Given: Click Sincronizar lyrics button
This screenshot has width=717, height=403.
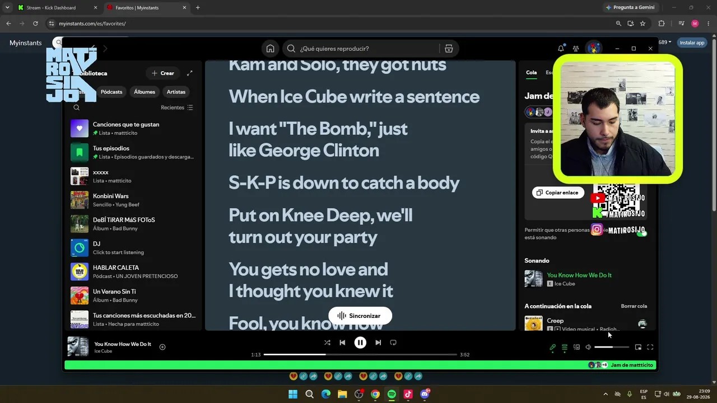Looking at the screenshot, I should pyautogui.click(x=360, y=316).
